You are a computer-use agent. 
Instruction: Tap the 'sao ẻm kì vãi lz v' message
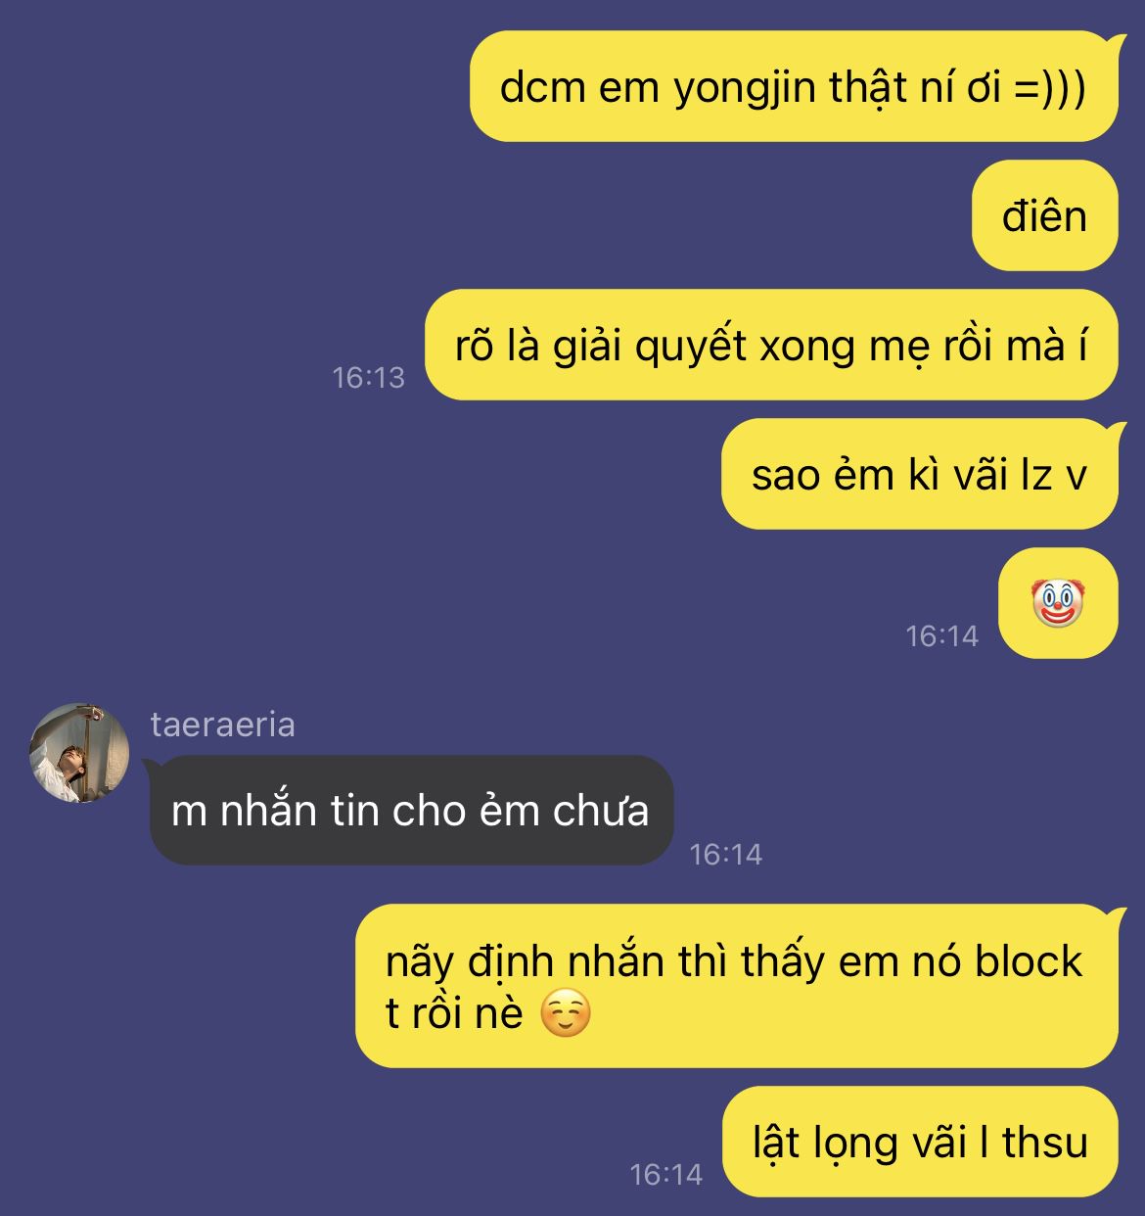point(919,474)
